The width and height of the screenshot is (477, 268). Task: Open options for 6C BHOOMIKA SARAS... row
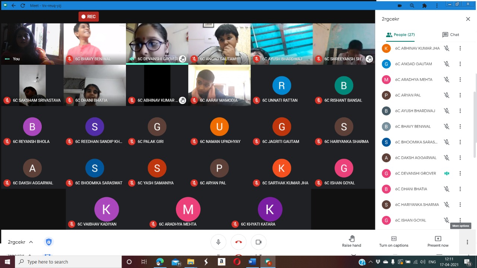coord(460,142)
